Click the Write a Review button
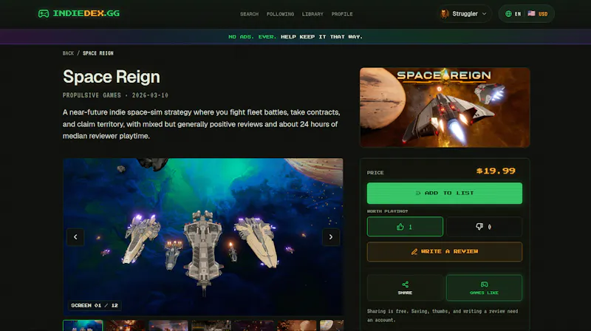This screenshot has width=591, height=331. pyautogui.click(x=445, y=251)
